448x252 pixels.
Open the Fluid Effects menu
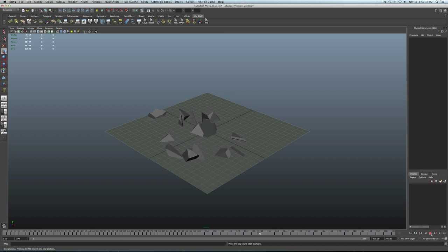tap(112, 2)
